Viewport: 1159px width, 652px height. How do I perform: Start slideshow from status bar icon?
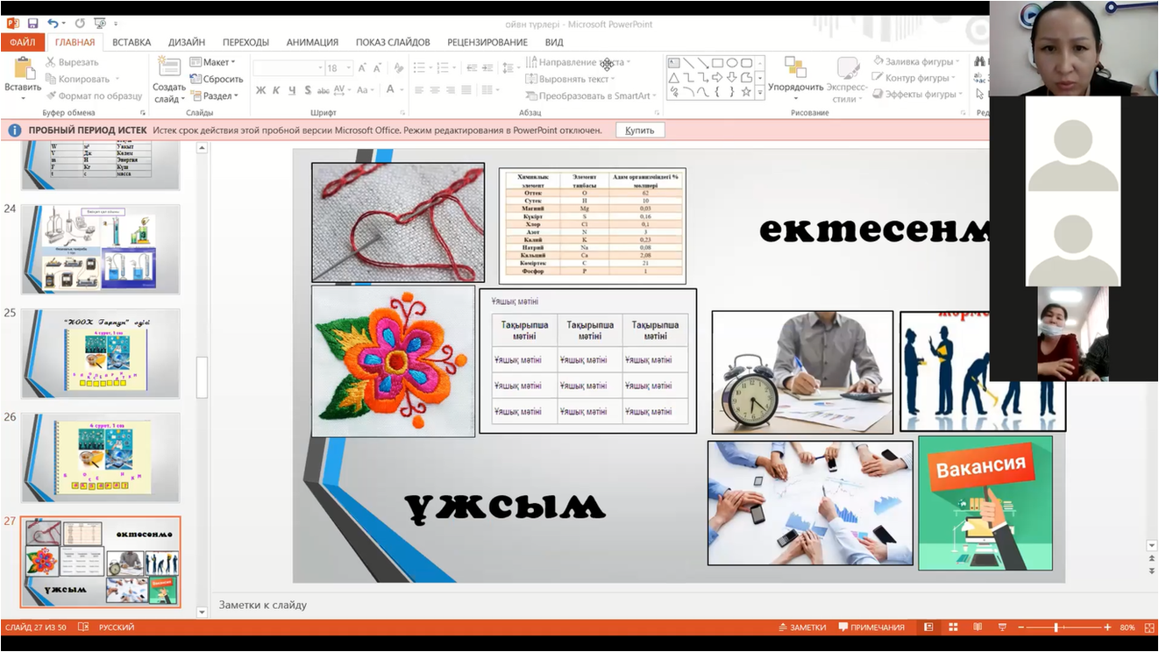pyautogui.click(x=1001, y=627)
